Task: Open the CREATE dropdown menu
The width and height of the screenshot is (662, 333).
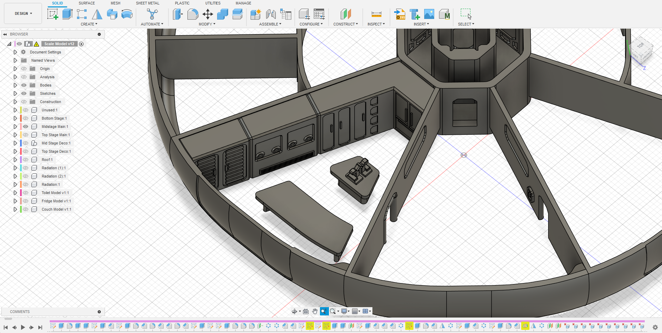Action: click(89, 24)
